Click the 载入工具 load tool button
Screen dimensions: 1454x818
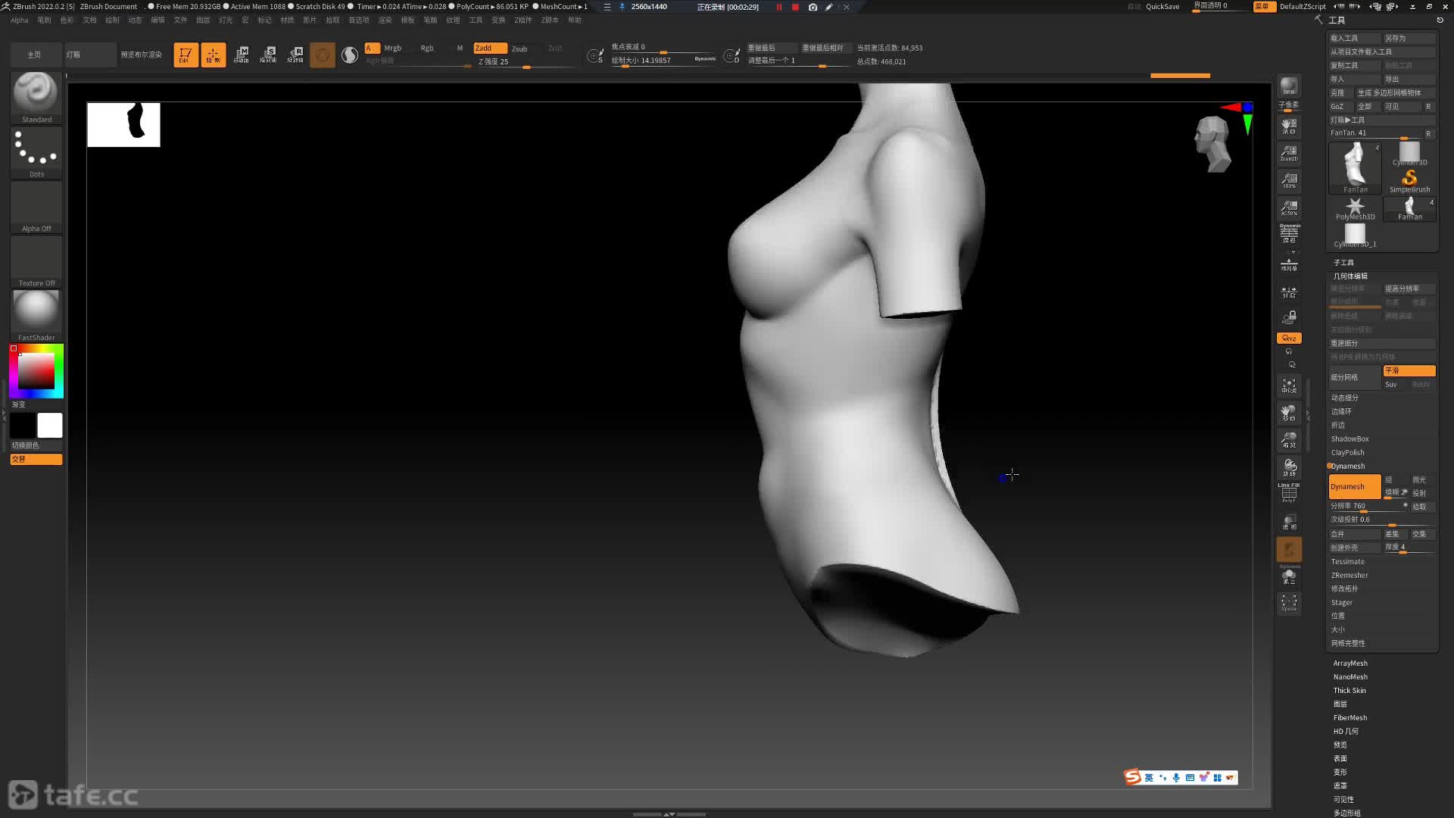point(1354,38)
